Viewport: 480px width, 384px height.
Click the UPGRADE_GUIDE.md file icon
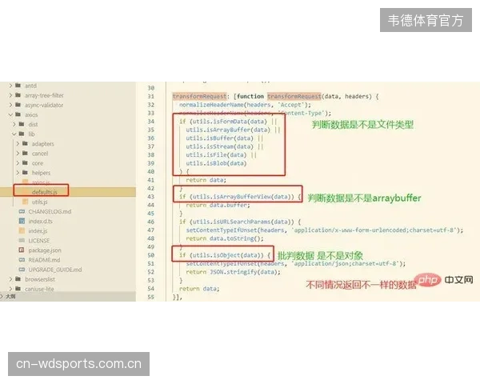click(22, 270)
